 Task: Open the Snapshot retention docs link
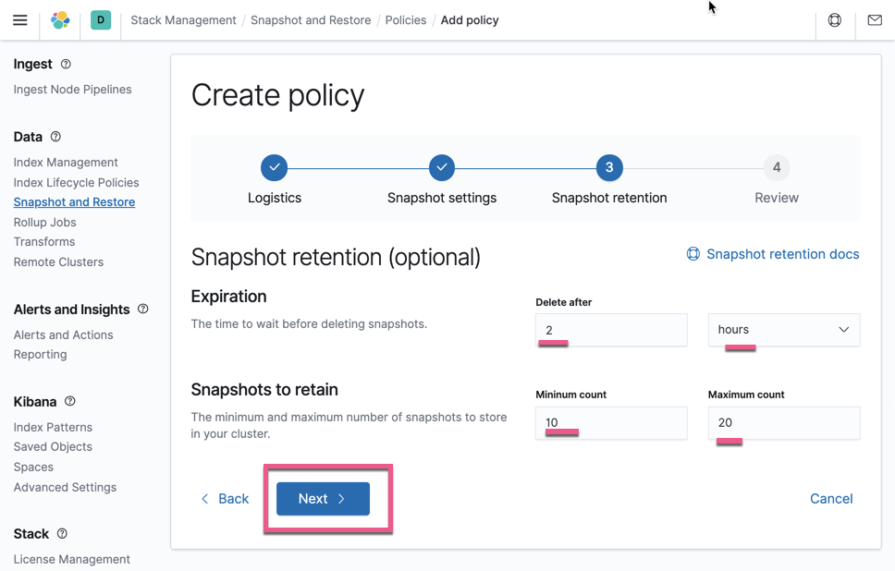click(781, 253)
